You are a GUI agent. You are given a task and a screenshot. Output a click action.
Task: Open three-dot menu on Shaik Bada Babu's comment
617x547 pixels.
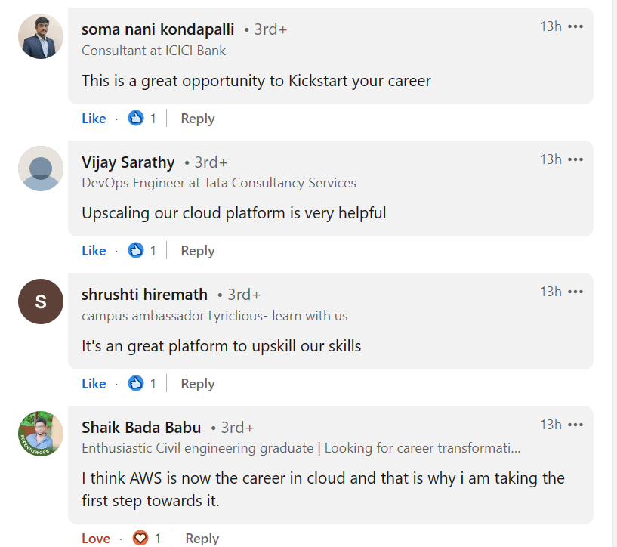(575, 425)
